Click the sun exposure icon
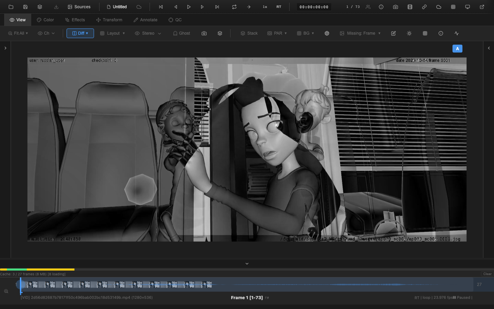Image resolution: width=494 pixels, height=309 pixels. click(x=409, y=33)
